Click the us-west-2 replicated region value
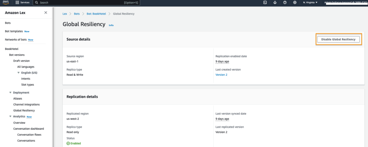 point(73,119)
